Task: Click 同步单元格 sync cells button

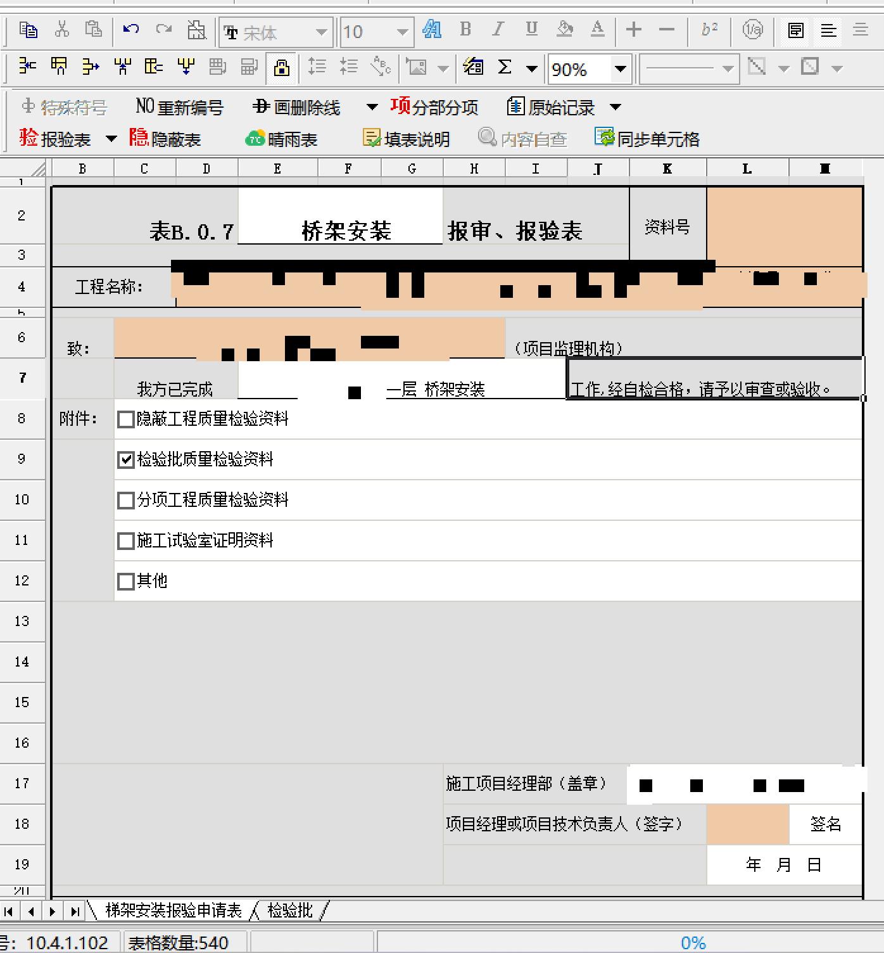Action: pos(647,138)
